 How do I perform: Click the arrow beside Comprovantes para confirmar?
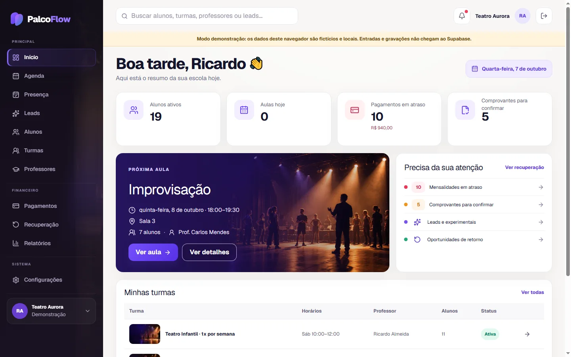(541, 205)
